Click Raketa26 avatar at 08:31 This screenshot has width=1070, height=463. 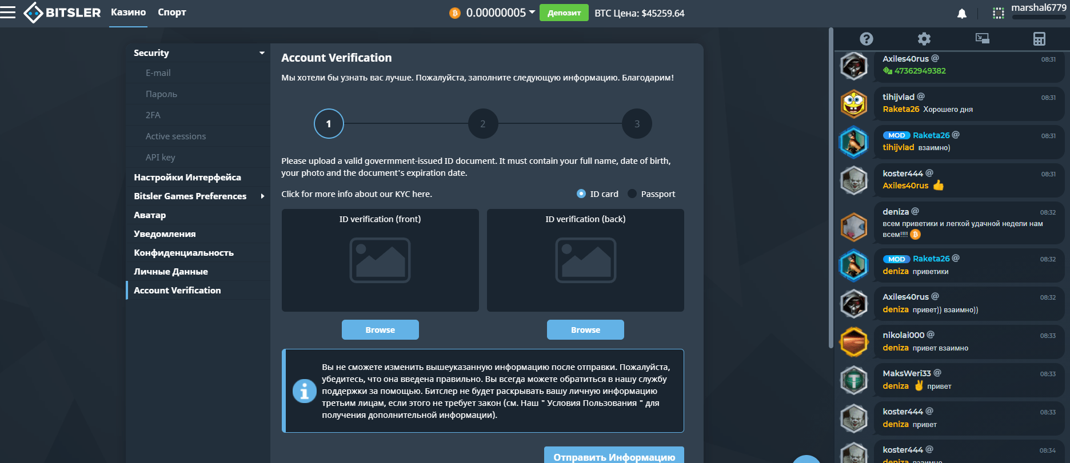(854, 142)
